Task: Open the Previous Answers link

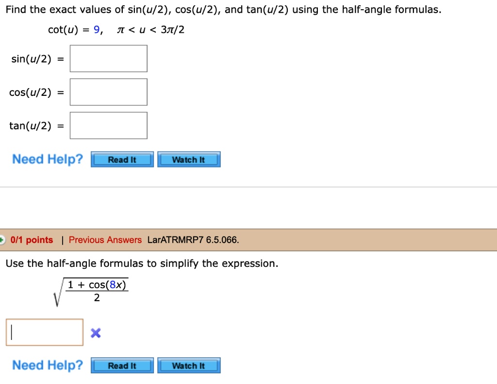Action: (x=105, y=240)
